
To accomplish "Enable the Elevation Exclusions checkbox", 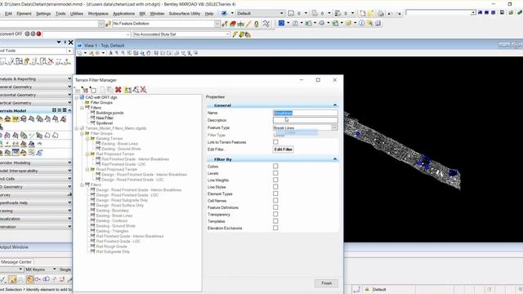I will pyautogui.click(x=275, y=228).
